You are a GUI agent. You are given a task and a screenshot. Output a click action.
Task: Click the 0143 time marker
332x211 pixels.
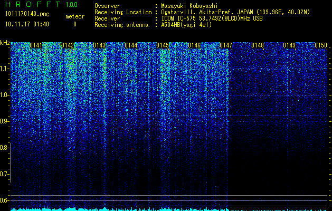tap(99, 45)
